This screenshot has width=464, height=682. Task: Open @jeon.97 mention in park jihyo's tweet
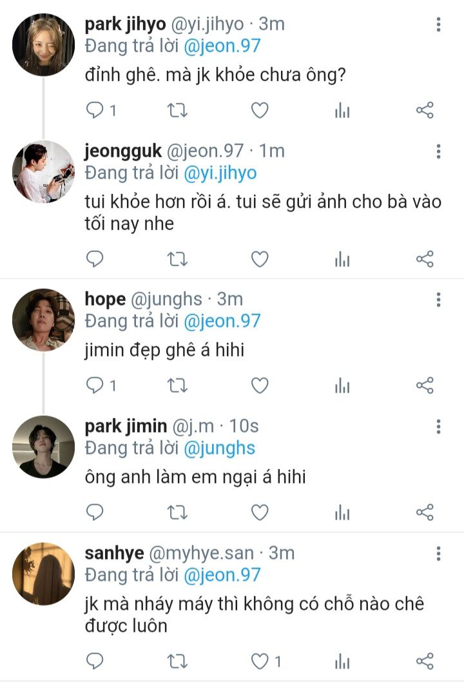click(x=222, y=46)
